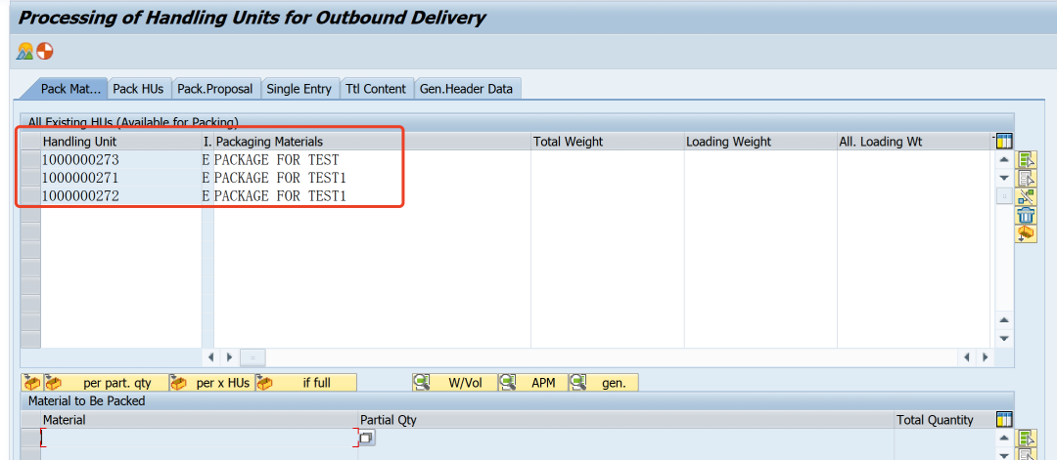The image size is (1057, 460).
Task: Click 'PACKAGE FOR TEST1' cell of HU 1000000271
Action: [372, 178]
